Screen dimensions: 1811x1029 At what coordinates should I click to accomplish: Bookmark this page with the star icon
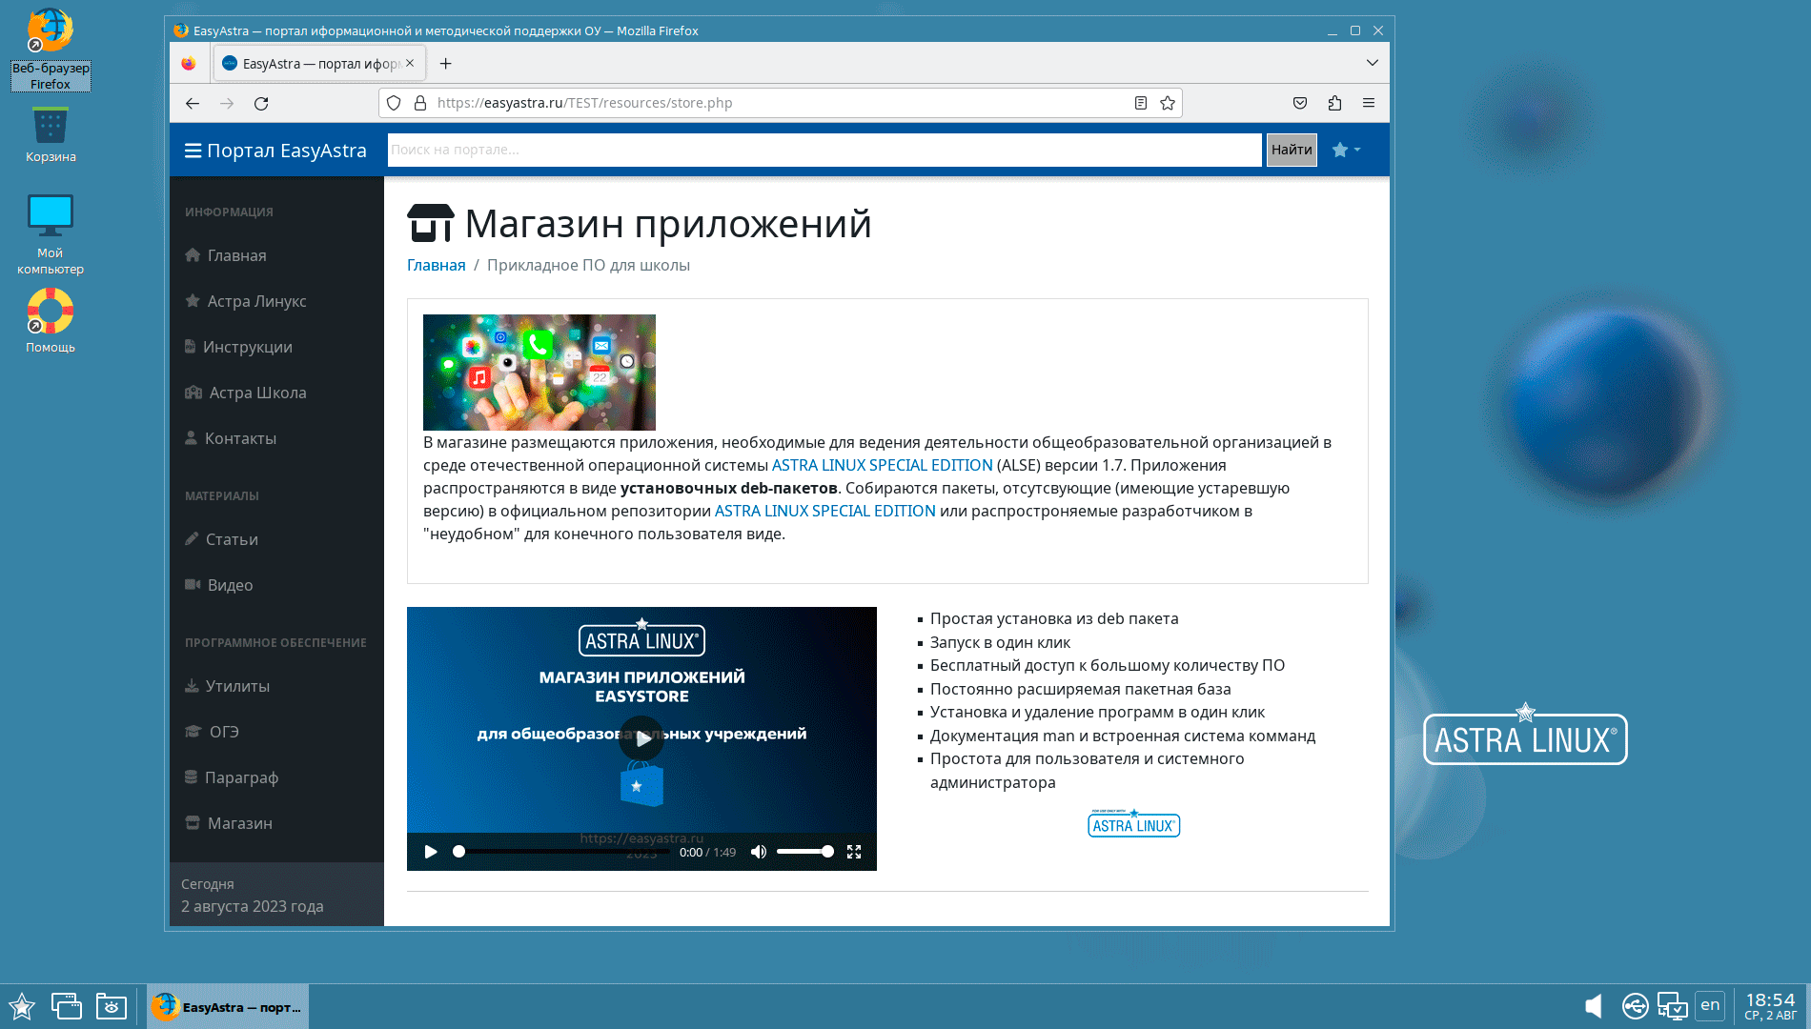pyautogui.click(x=1168, y=103)
